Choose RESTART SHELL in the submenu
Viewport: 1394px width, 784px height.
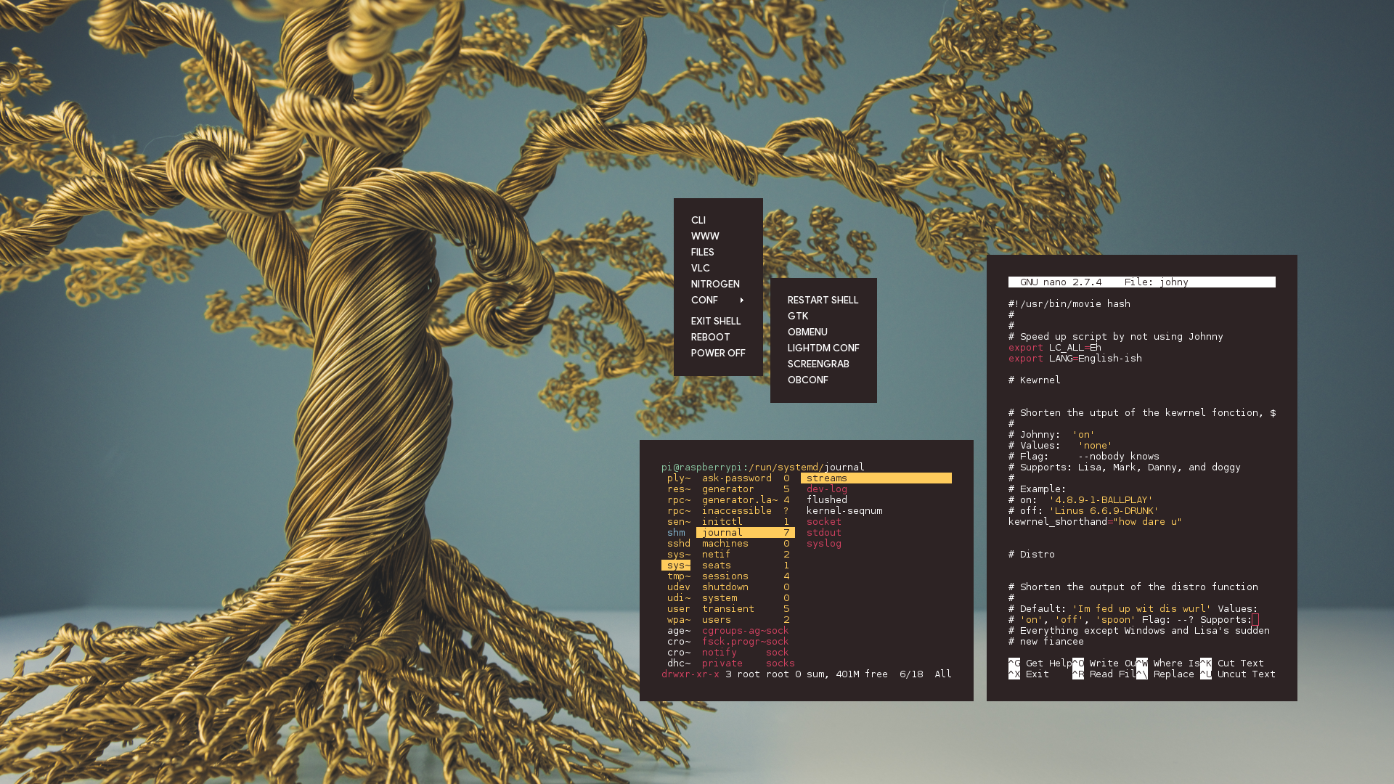823,300
